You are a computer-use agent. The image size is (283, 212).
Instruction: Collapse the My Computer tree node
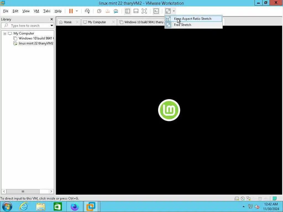5,33
